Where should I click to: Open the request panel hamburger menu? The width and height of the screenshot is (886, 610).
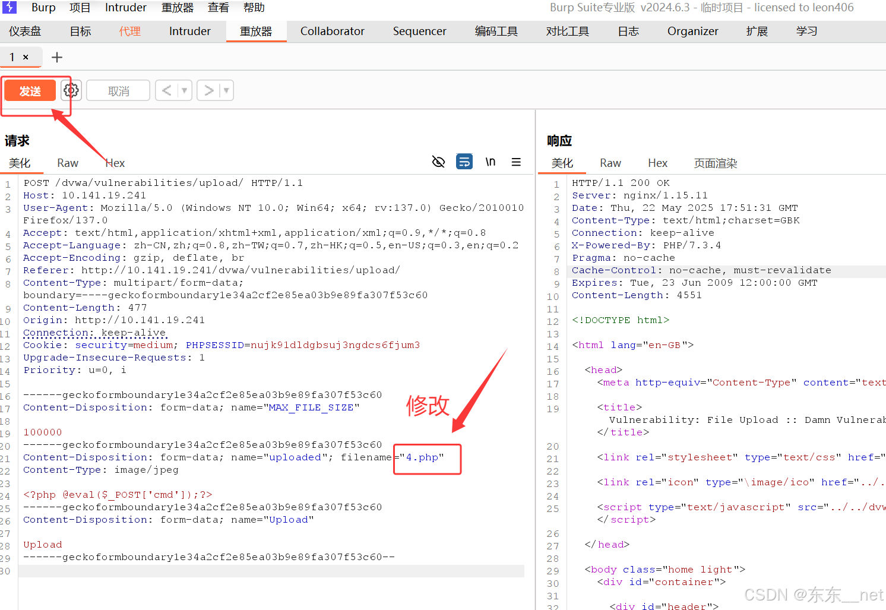pyautogui.click(x=516, y=162)
